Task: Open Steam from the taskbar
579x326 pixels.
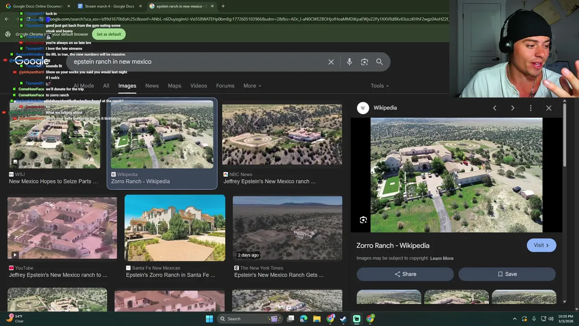Action: (x=343, y=319)
